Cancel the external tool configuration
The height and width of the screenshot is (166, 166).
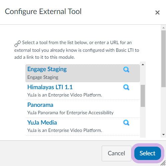click(x=116, y=153)
